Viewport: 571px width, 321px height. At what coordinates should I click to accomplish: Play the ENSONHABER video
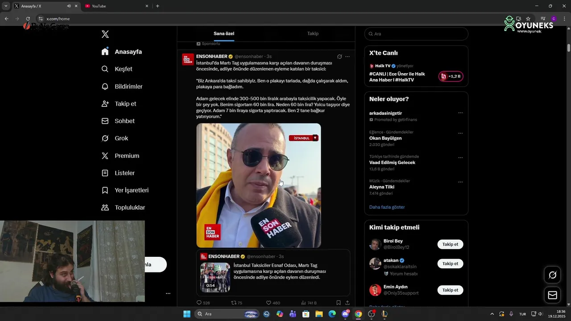pos(259,185)
